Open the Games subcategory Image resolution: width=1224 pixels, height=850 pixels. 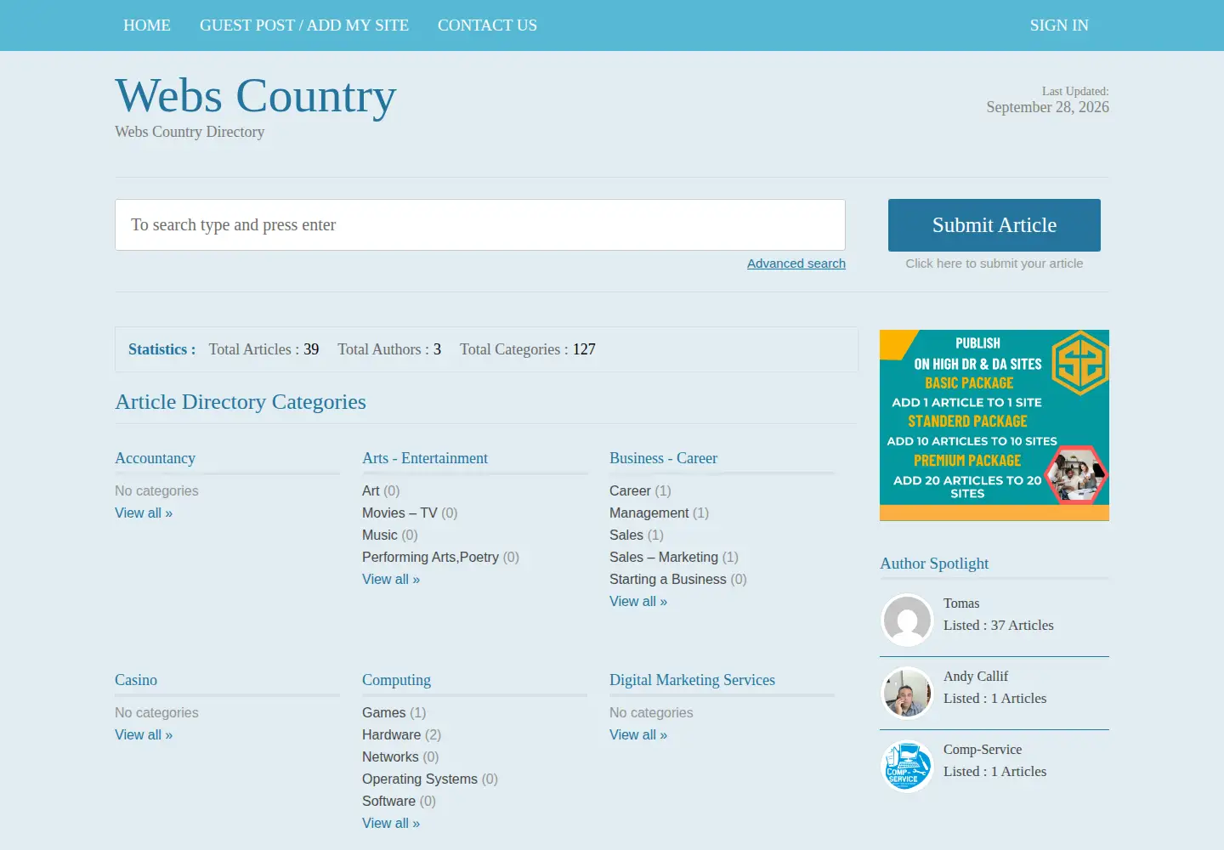pyautogui.click(x=384, y=713)
